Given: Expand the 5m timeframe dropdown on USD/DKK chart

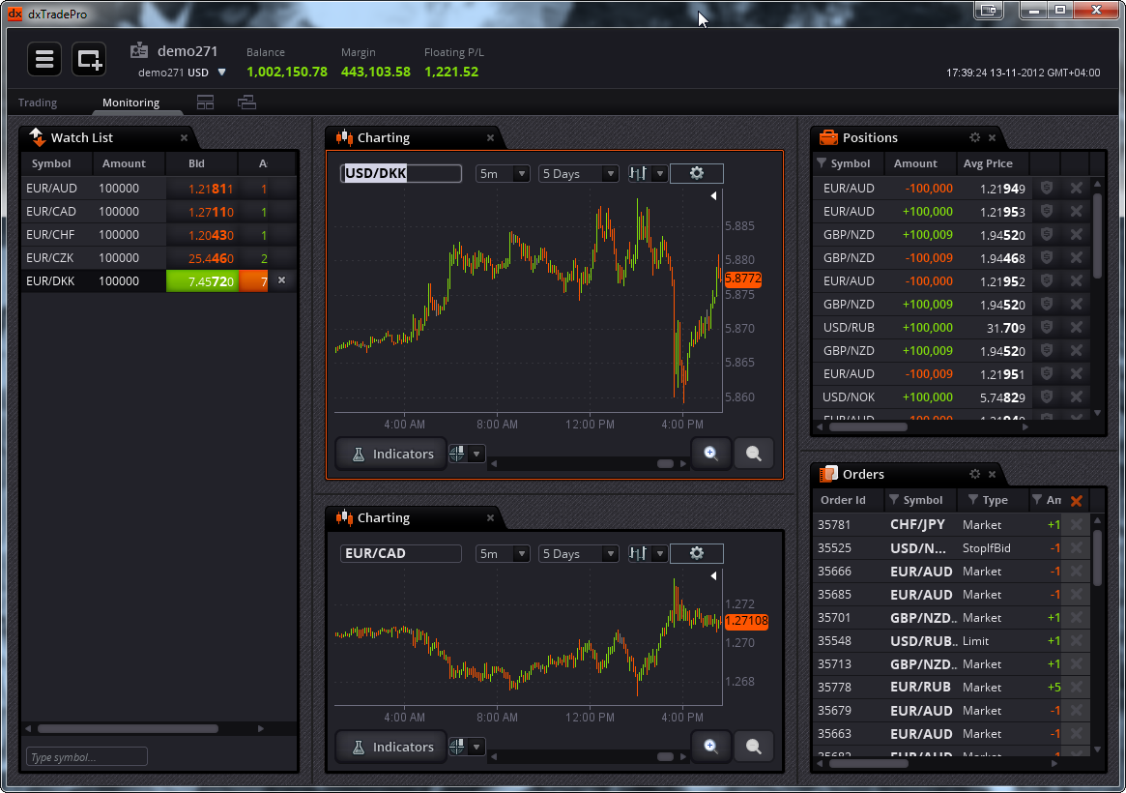Looking at the screenshot, I should (503, 174).
